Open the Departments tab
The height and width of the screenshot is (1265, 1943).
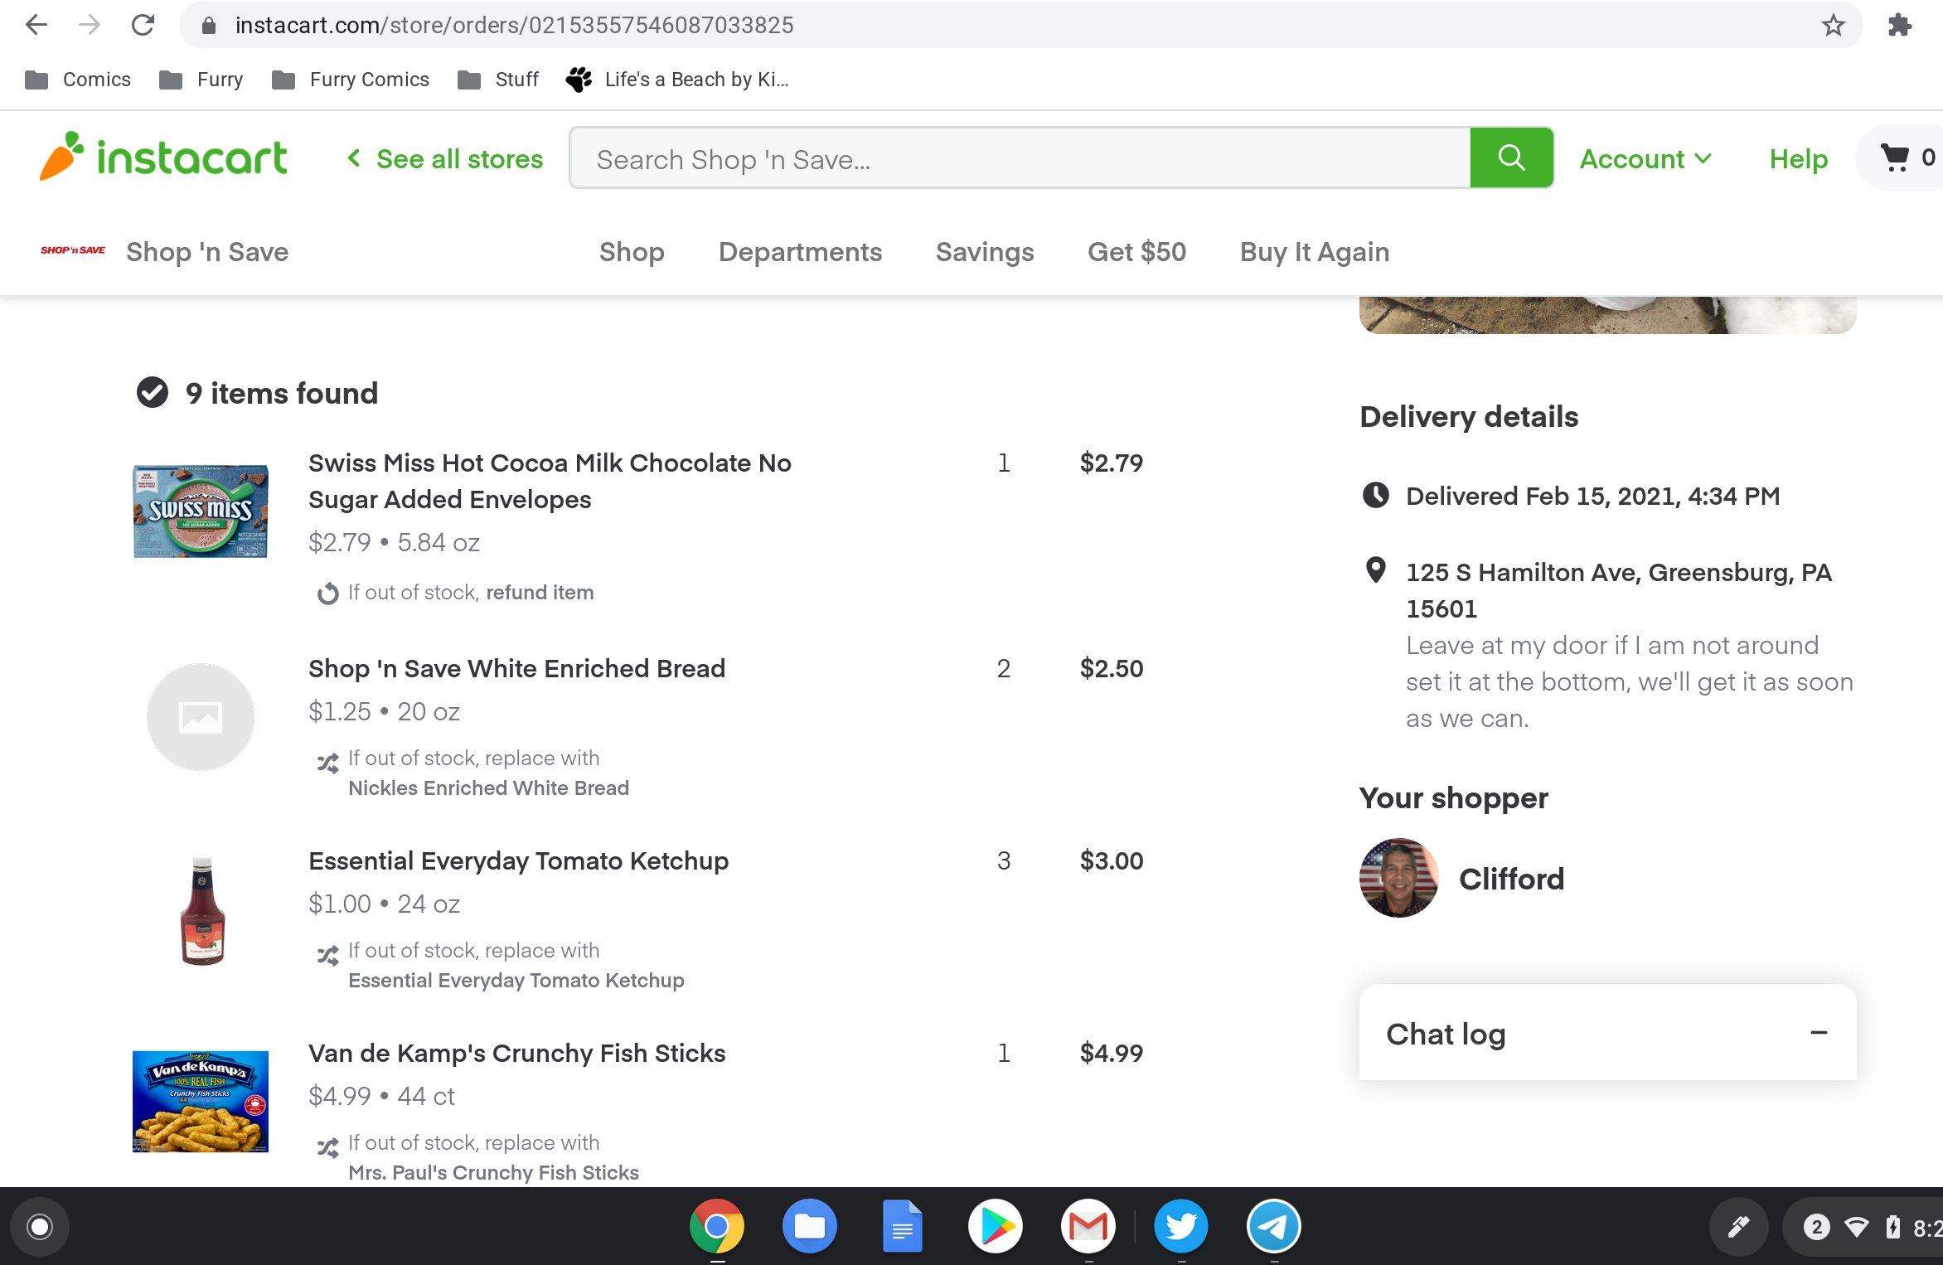click(x=800, y=251)
